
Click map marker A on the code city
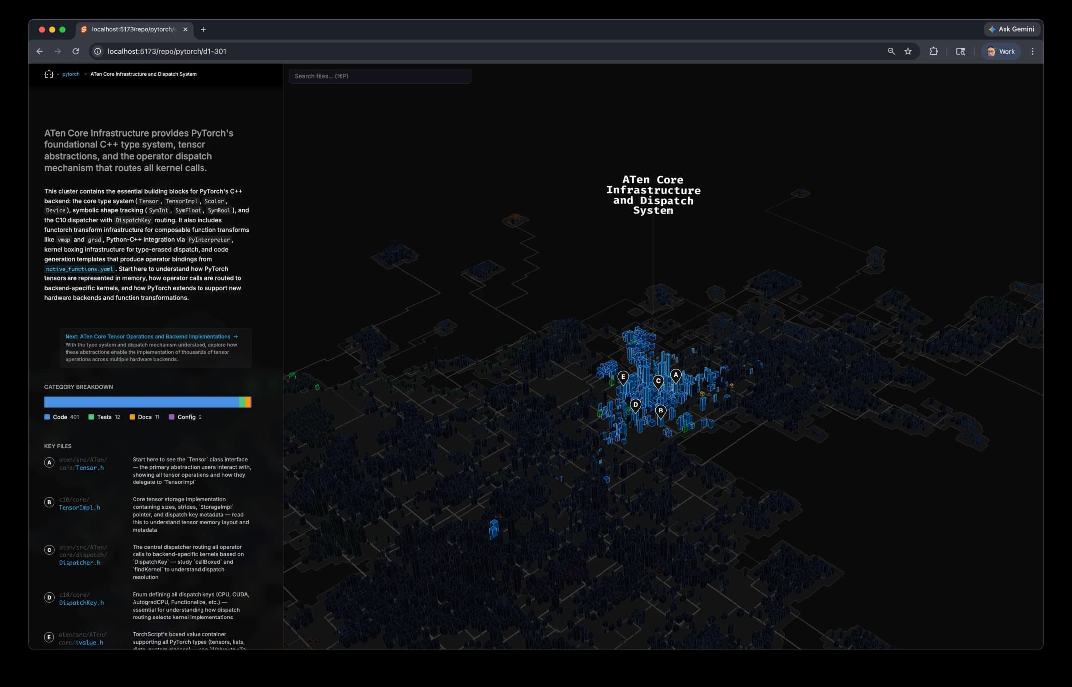[675, 376]
